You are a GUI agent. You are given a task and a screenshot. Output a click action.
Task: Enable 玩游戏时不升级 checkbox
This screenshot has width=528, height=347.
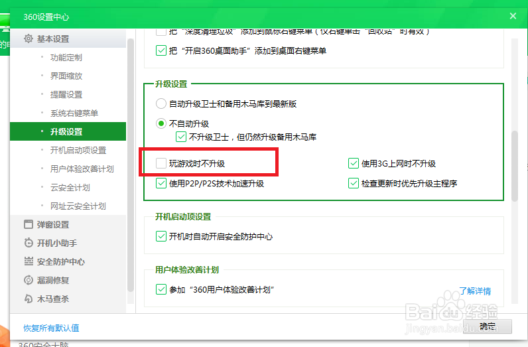161,163
